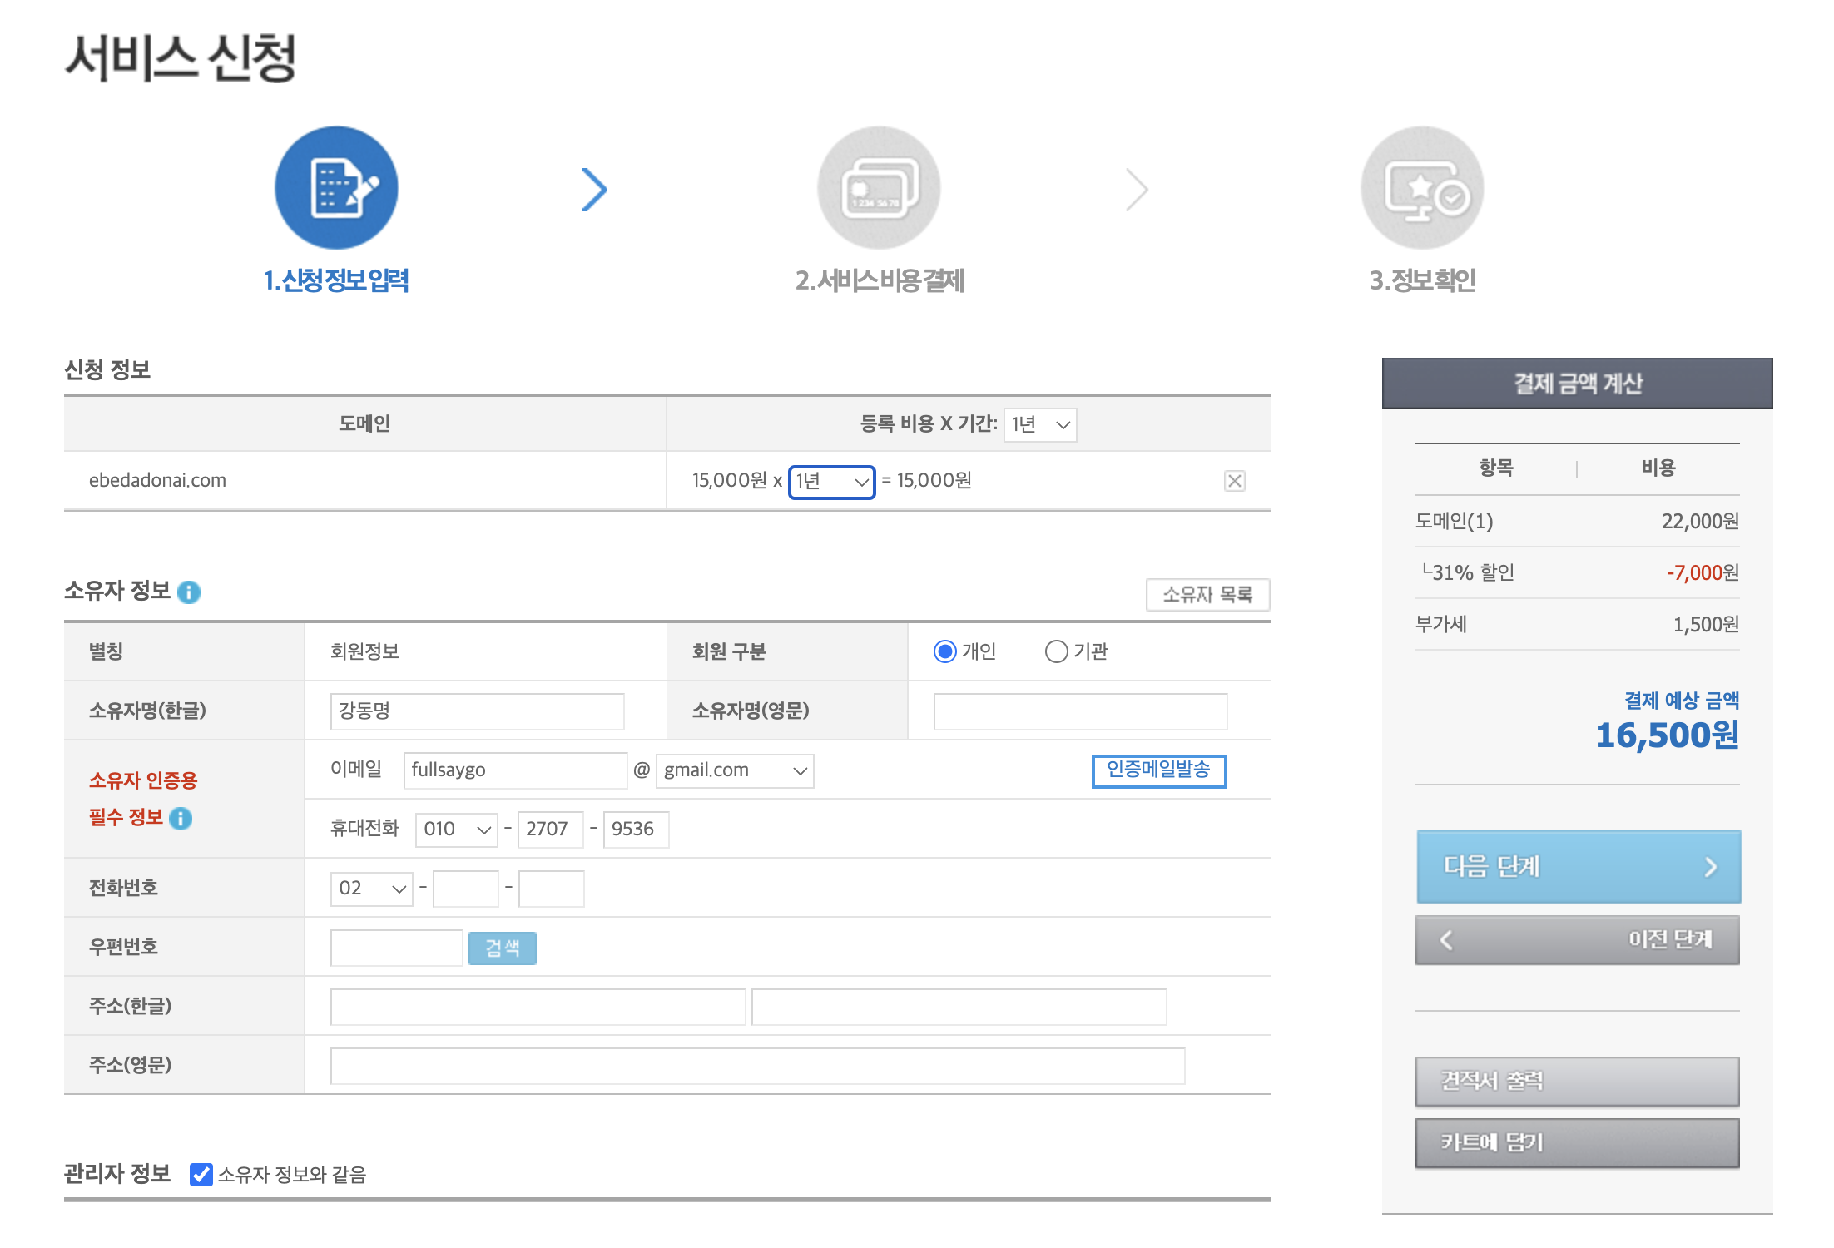Click the step 3 정보확인 monitor icon

click(x=1421, y=188)
